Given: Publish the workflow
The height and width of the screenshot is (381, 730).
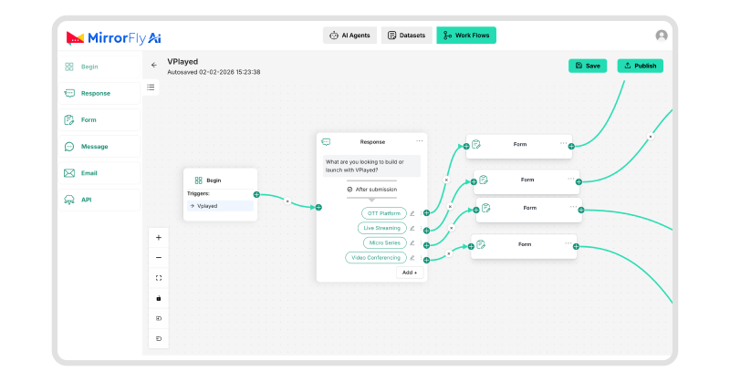Looking at the screenshot, I should pyautogui.click(x=641, y=66).
